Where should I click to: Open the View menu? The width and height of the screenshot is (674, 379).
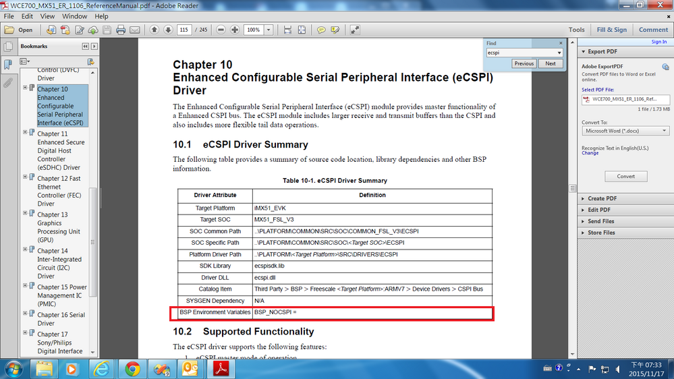[47, 16]
